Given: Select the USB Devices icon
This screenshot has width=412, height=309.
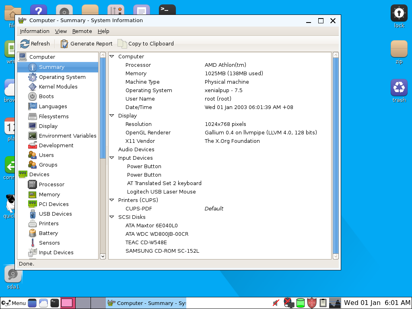Looking at the screenshot, I should click(x=32, y=214).
